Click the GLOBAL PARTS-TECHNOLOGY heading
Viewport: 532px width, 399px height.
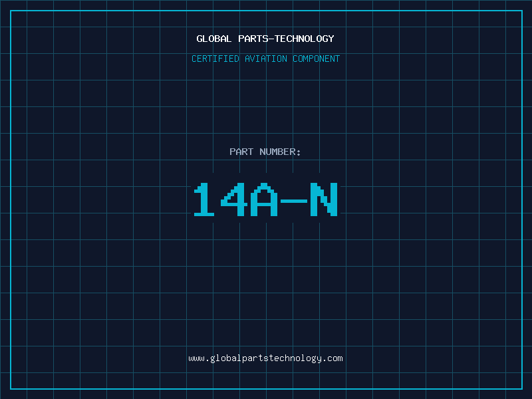[x=265, y=39]
